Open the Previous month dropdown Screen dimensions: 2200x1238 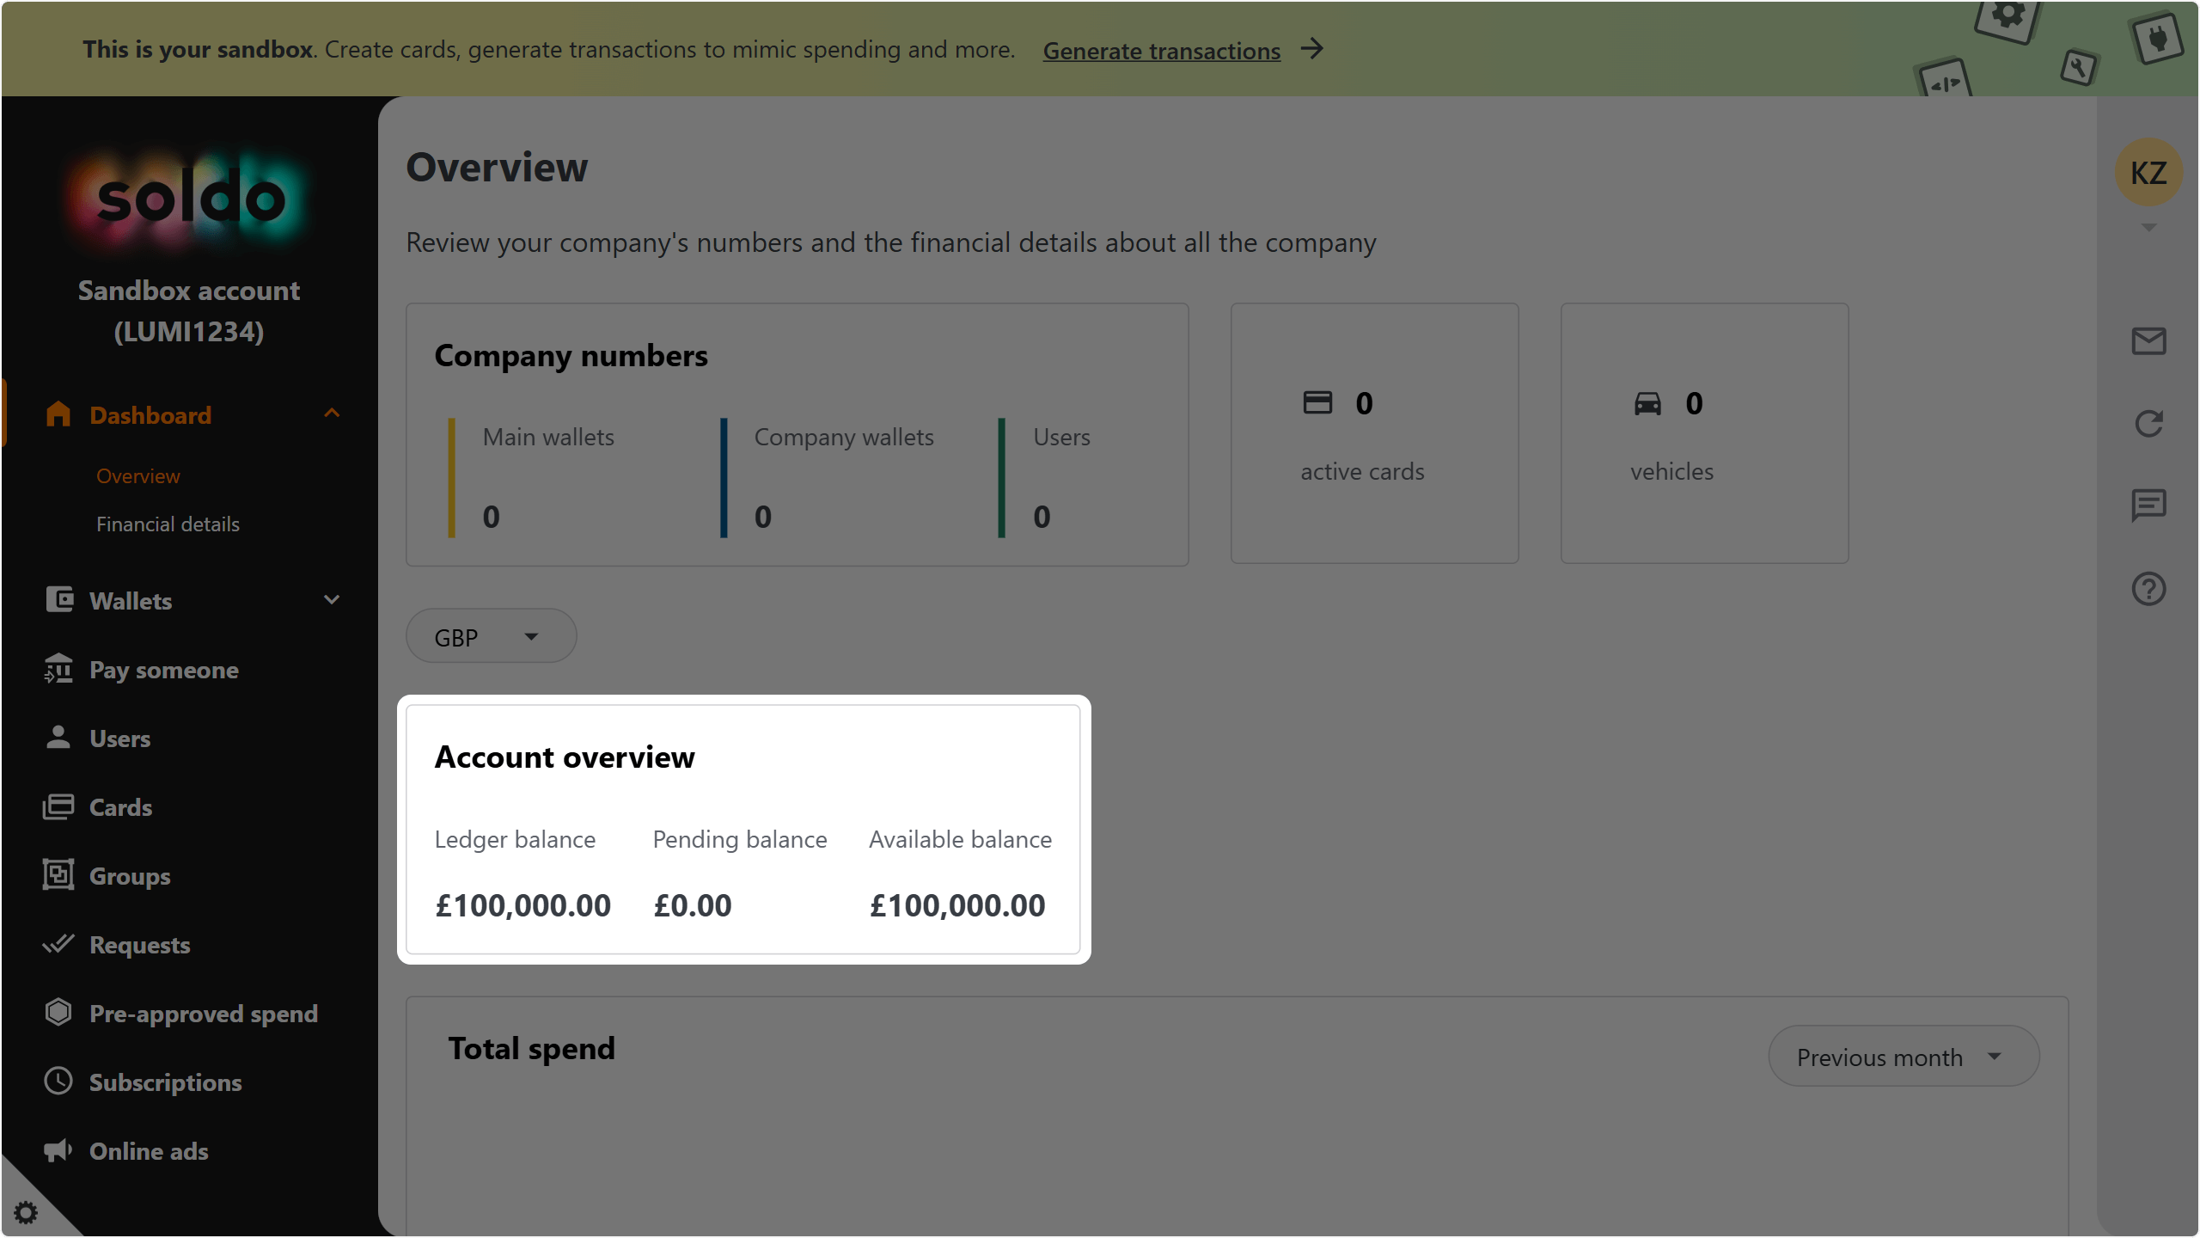tap(1904, 1057)
